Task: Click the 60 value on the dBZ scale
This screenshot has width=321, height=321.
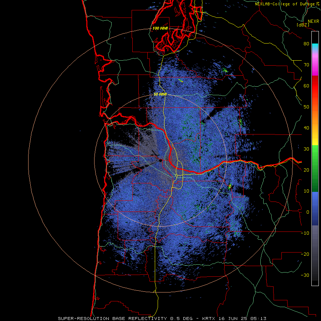Action: coord(306,86)
